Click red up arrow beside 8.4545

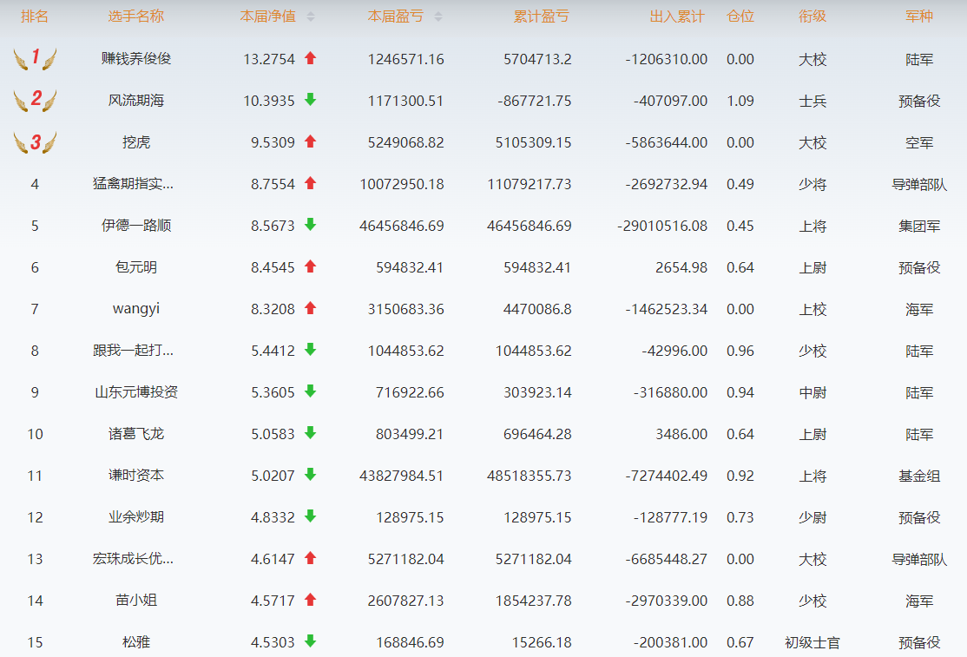[x=311, y=266]
